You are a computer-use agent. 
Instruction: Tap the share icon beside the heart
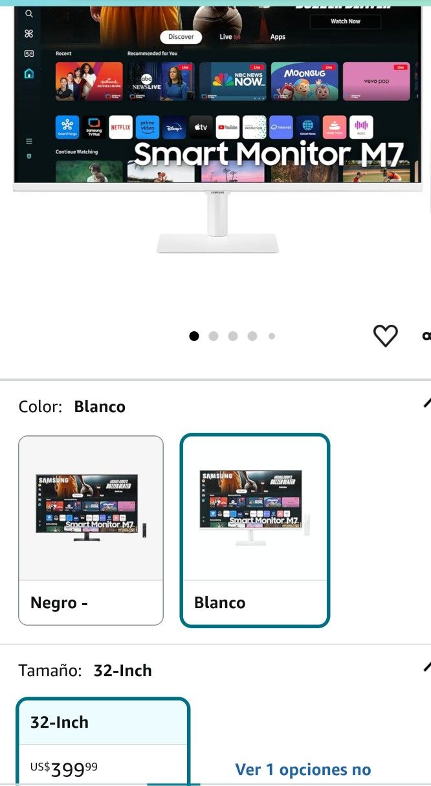tap(426, 335)
